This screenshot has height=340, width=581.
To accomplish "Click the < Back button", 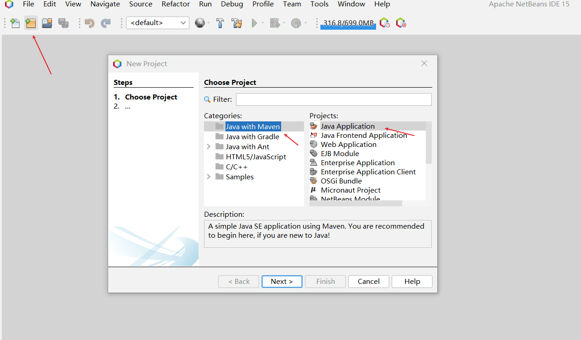I will (239, 282).
